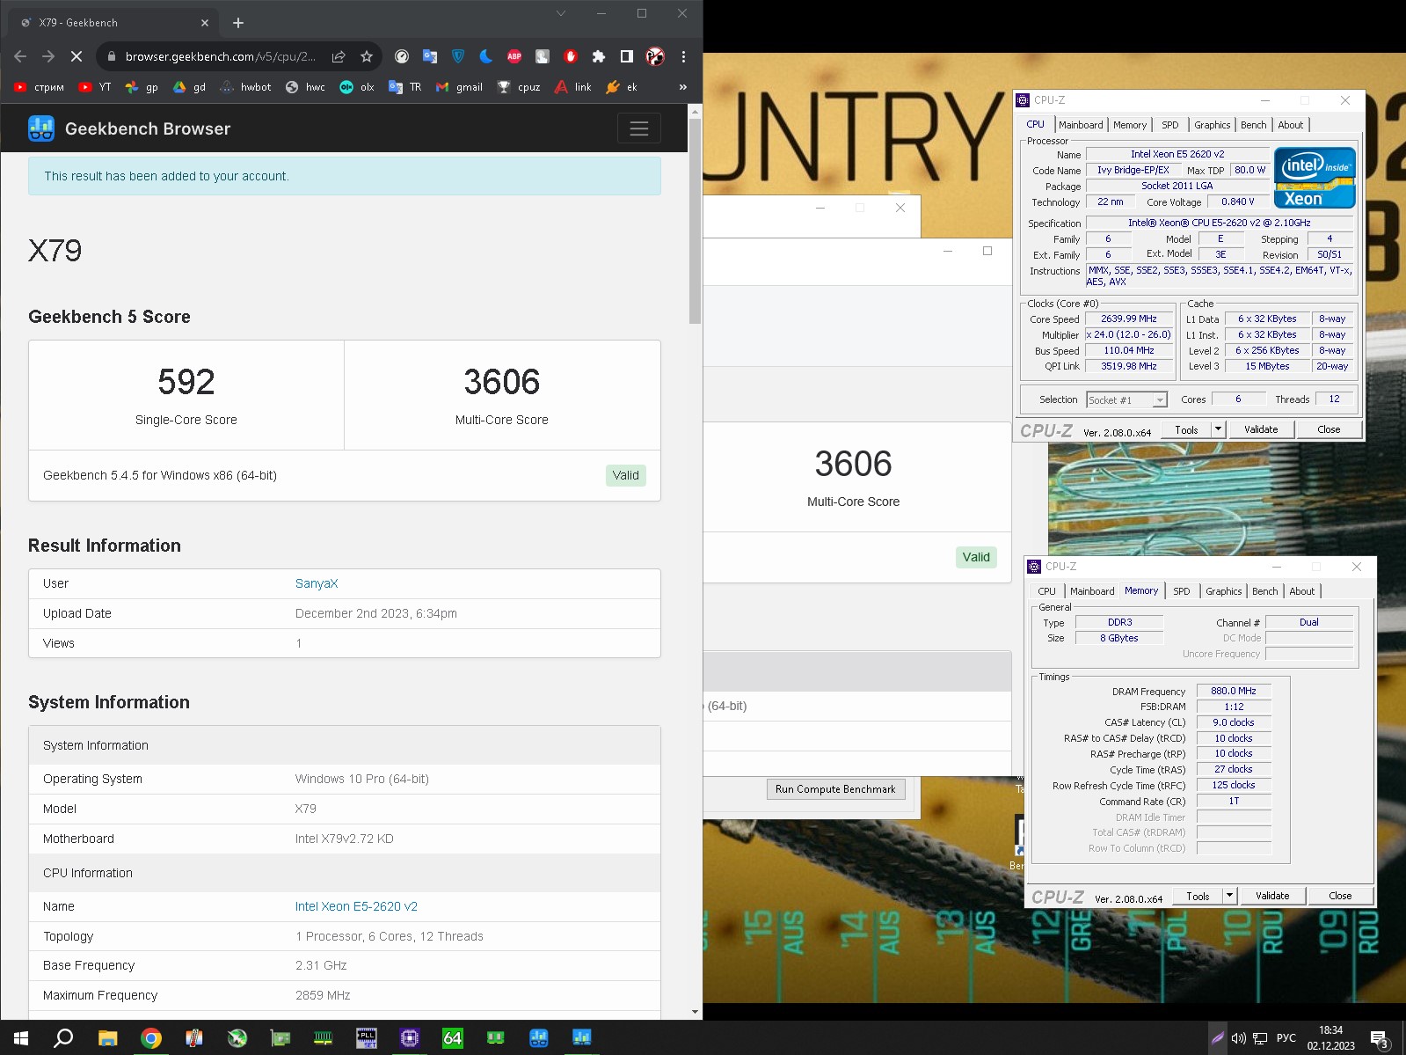The height and width of the screenshot is (1055, 1406).
Task: Switch to Graphics tab in bottom CPU-Z window
Action: (1224, 591)
